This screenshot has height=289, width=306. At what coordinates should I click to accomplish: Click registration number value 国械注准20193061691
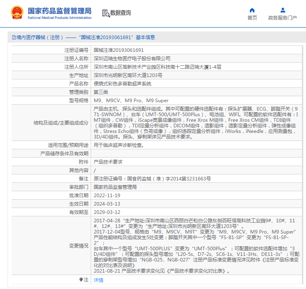(x=118, y=50)
